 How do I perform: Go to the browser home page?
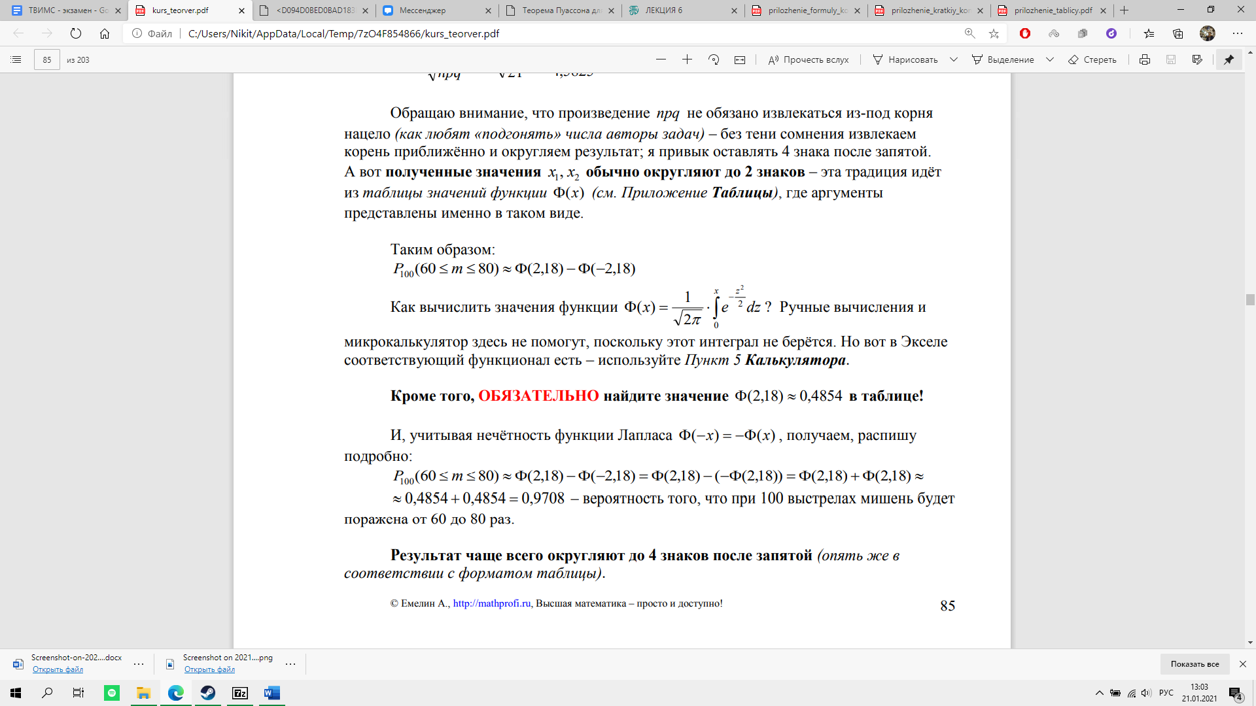[x=105, y=33]
